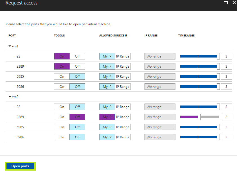Maximize the Request access panel
This screenshot has height=172, width=237.
pos(226,3)
